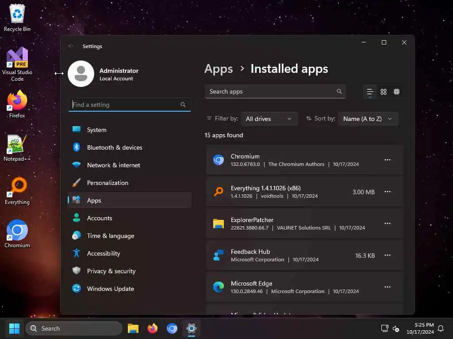Image resolution: width=453 pixels, height=339 pixels.
Task: Focus the Search apps field
Action: (x=275, y=91)
